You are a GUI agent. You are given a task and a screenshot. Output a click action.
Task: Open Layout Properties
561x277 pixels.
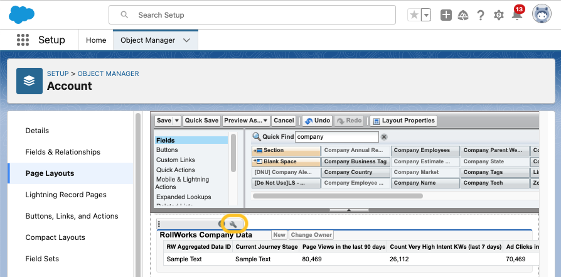click(403, 121)
